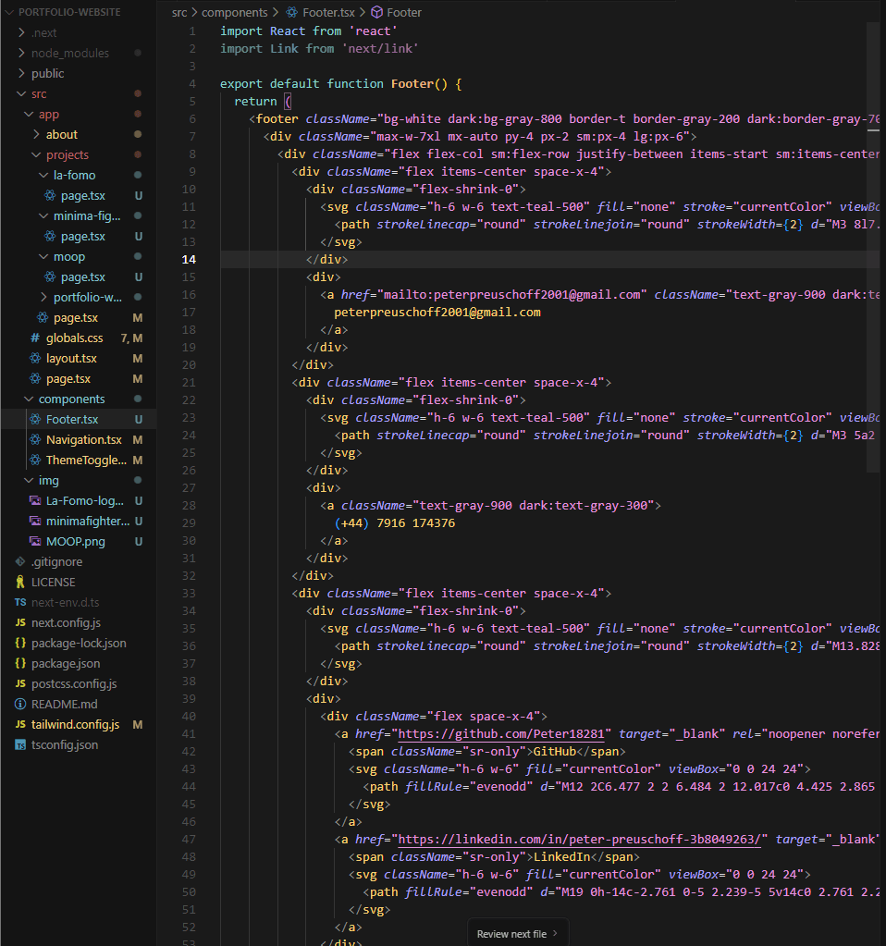Collapse the PORTFOLIO-WEBSITE root folder chevron
This screenshot has height=946, width=886.
[x=9, y=12]
